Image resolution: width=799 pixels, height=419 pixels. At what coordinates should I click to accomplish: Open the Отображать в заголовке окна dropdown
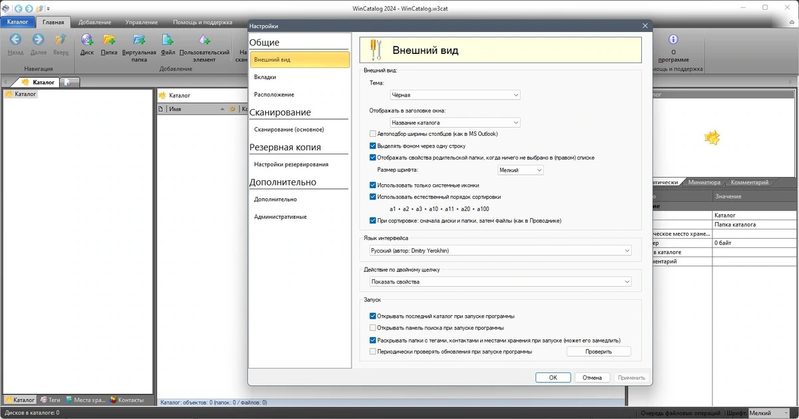455,122
